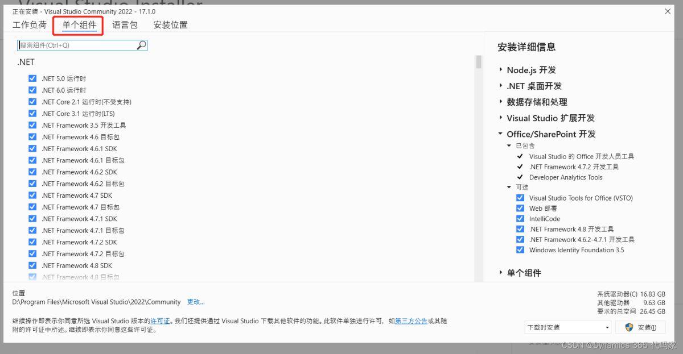Open the 许可证 link
Screen dimensions: 683x354
click(161, 321)
